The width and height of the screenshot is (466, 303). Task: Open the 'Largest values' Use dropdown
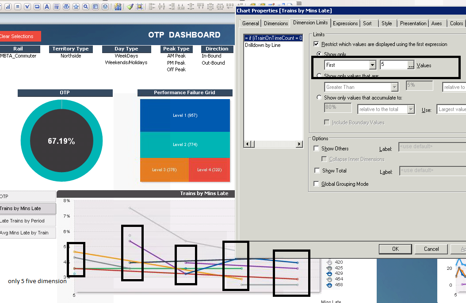[x=451, y=109]
